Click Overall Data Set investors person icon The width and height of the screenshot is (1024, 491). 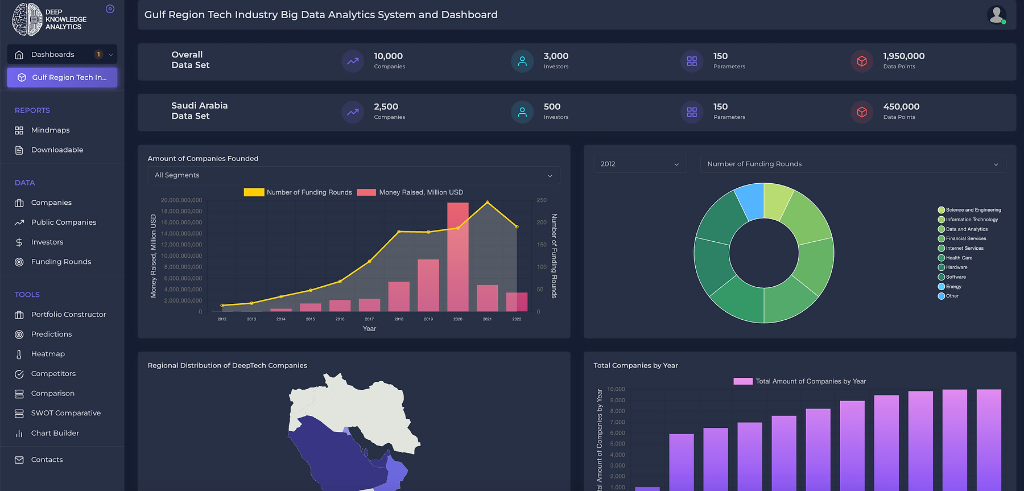click(522, 61)
